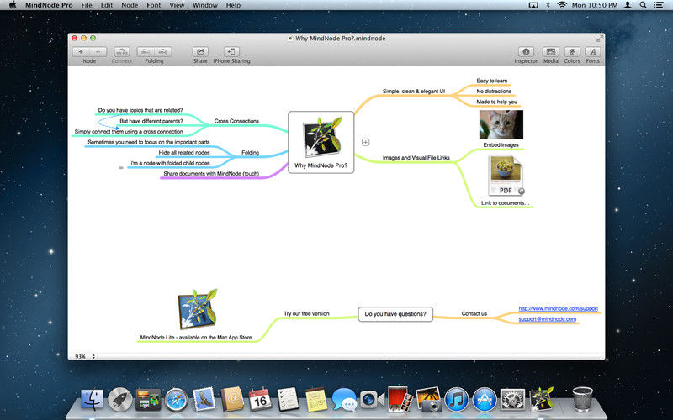
Task: Open the Fonts panel
Action: (593, 52)
